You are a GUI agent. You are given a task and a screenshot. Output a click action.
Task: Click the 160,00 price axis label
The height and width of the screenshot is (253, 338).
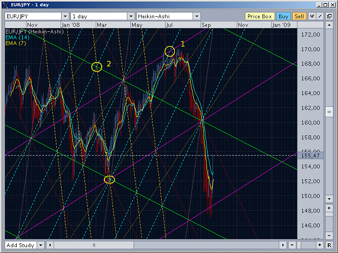click(x=310, y=122)
